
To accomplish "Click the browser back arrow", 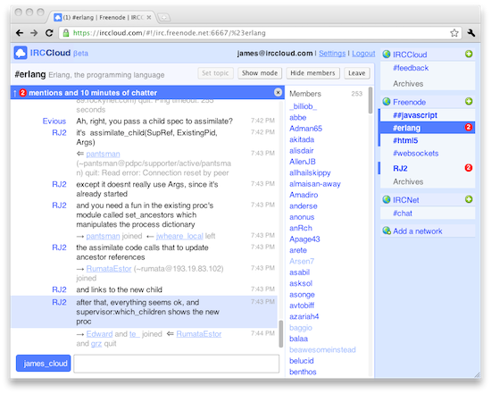I will 20,32.
